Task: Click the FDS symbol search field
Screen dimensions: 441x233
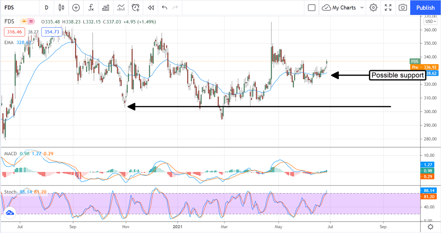Action: coord(15,7)
